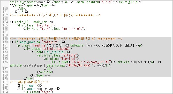The height and width of the screenshot is (94, 173).
Task: Click line number 164 in the gutter
Action: point(5,22)
